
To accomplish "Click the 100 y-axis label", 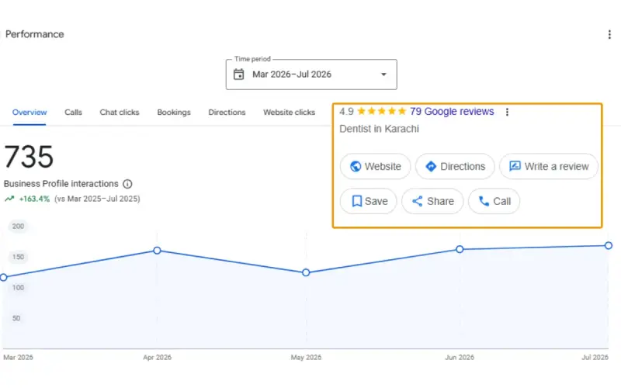I will [18, 288].
